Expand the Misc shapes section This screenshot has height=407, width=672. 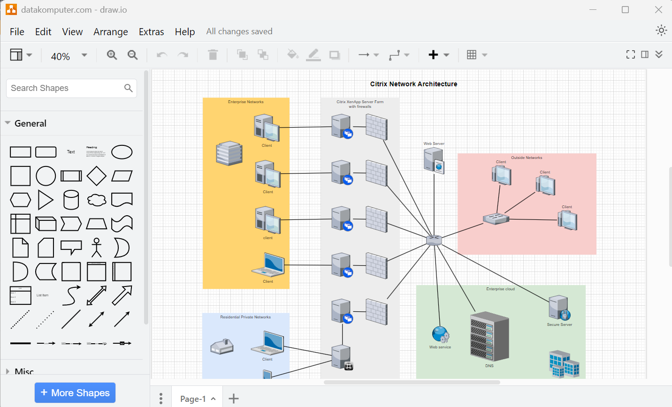(x=23, y=371)
